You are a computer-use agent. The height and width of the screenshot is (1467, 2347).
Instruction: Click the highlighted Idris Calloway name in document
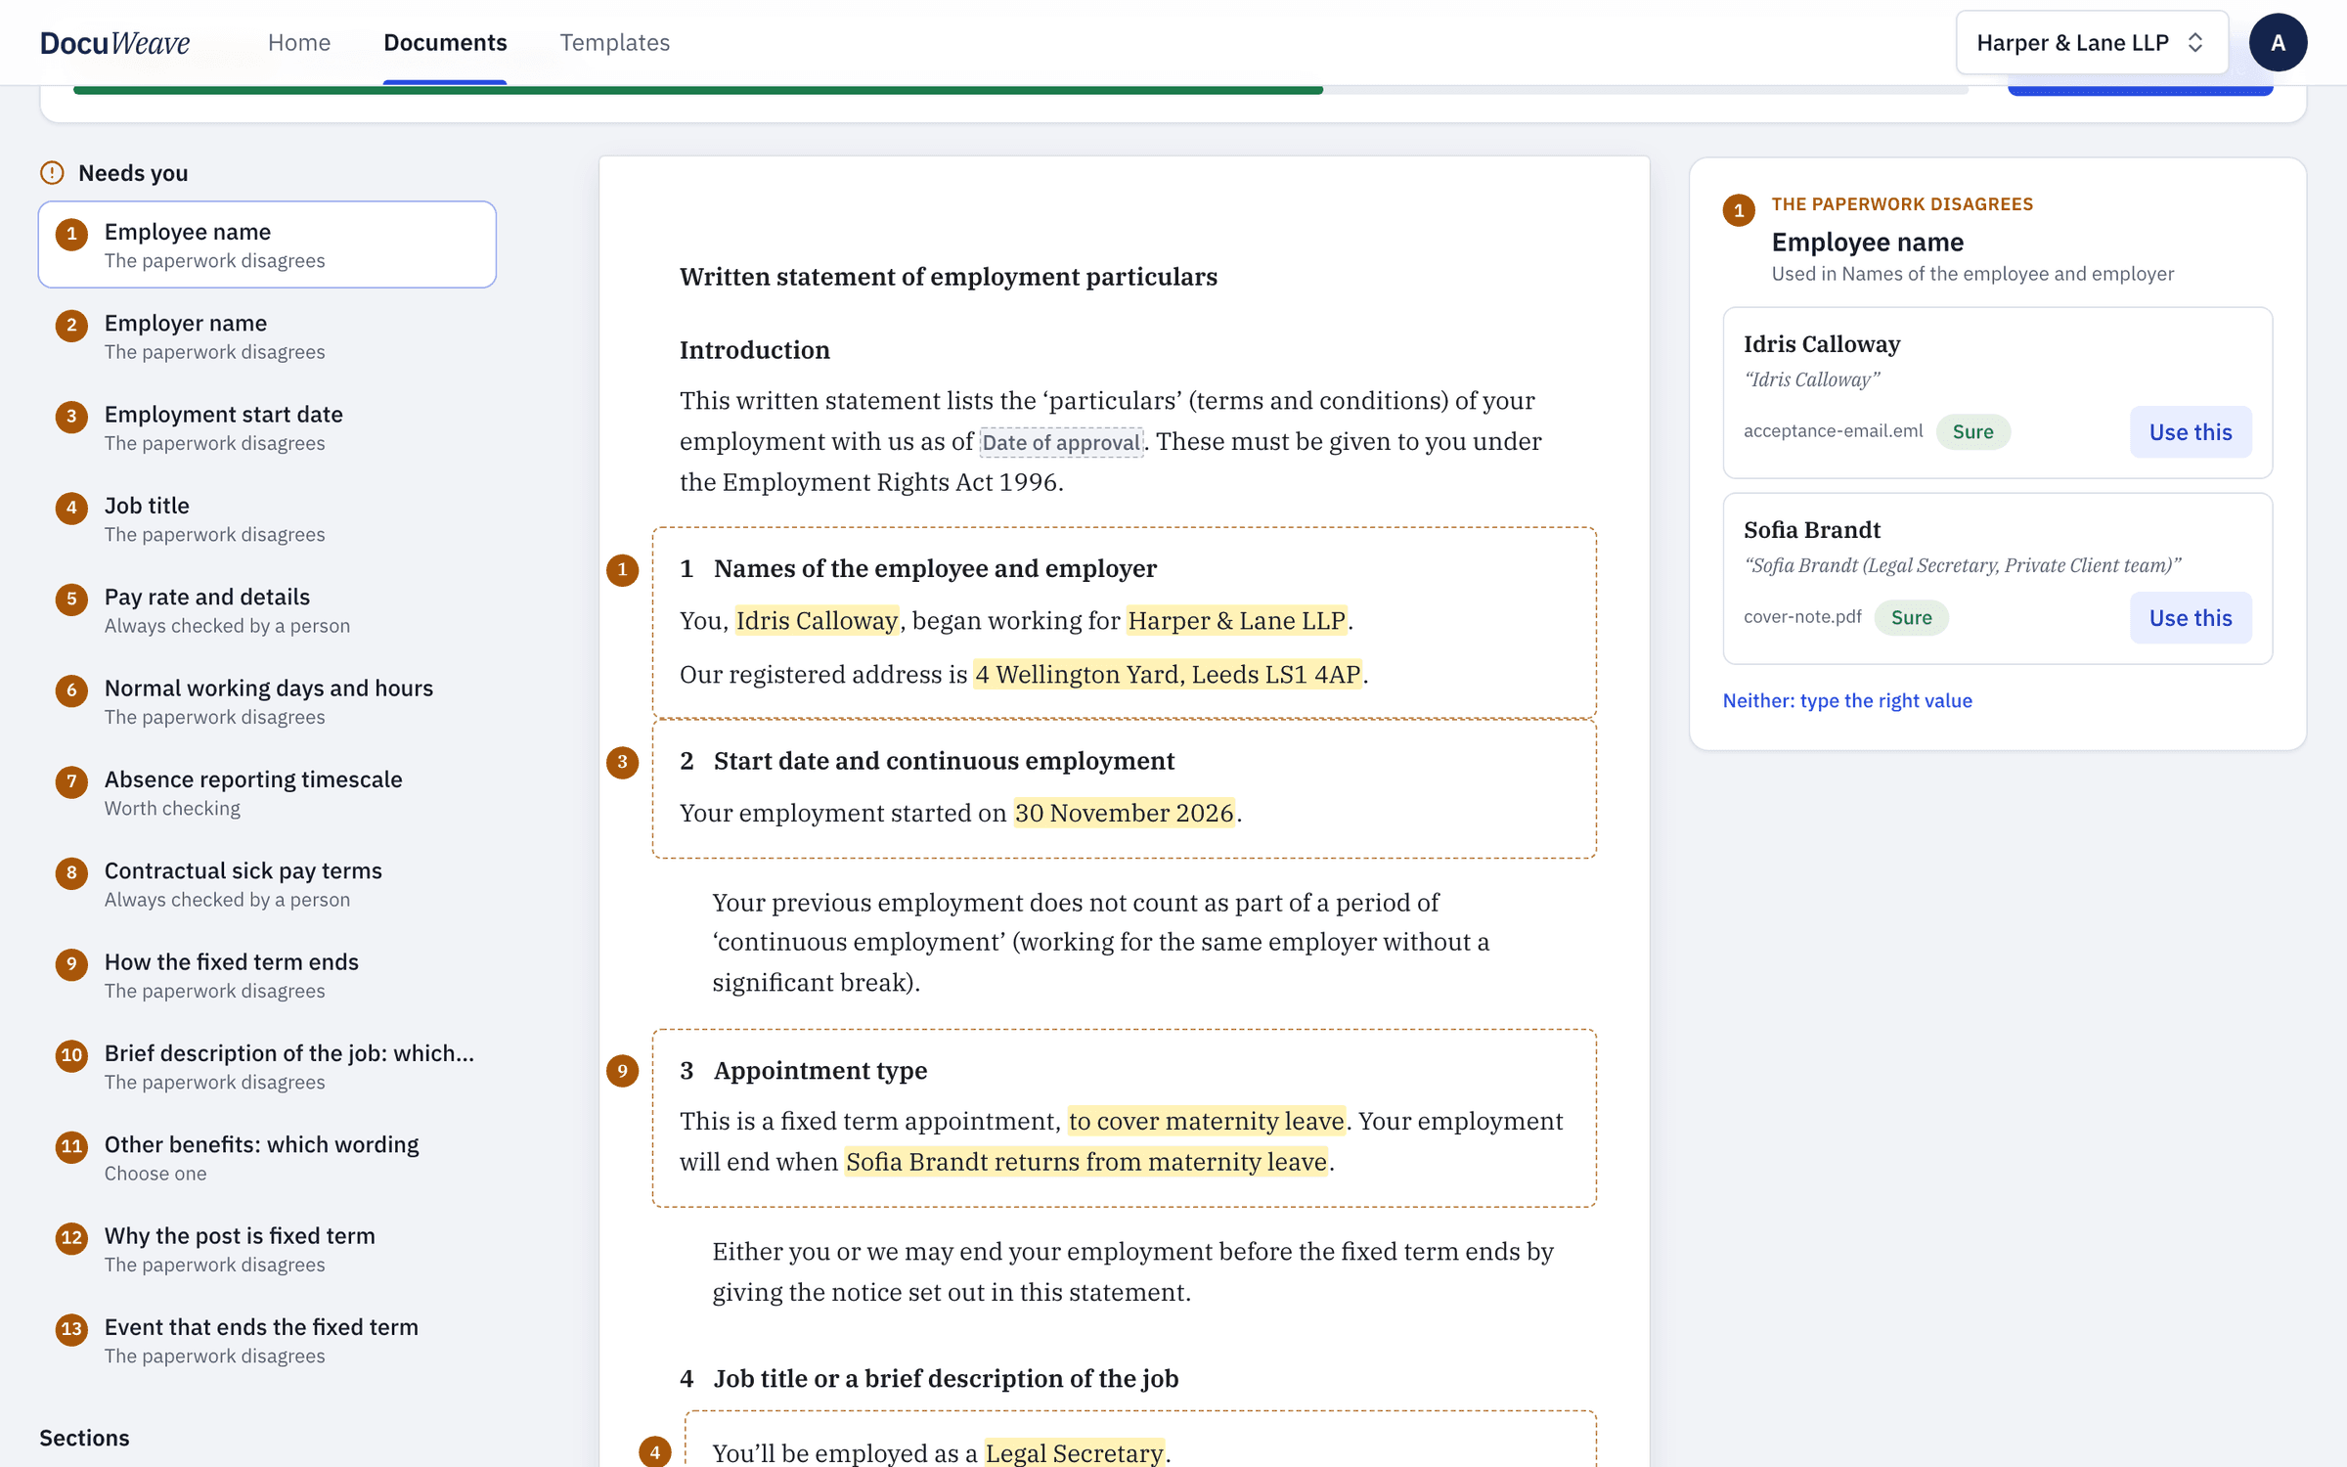coord(817,621)
